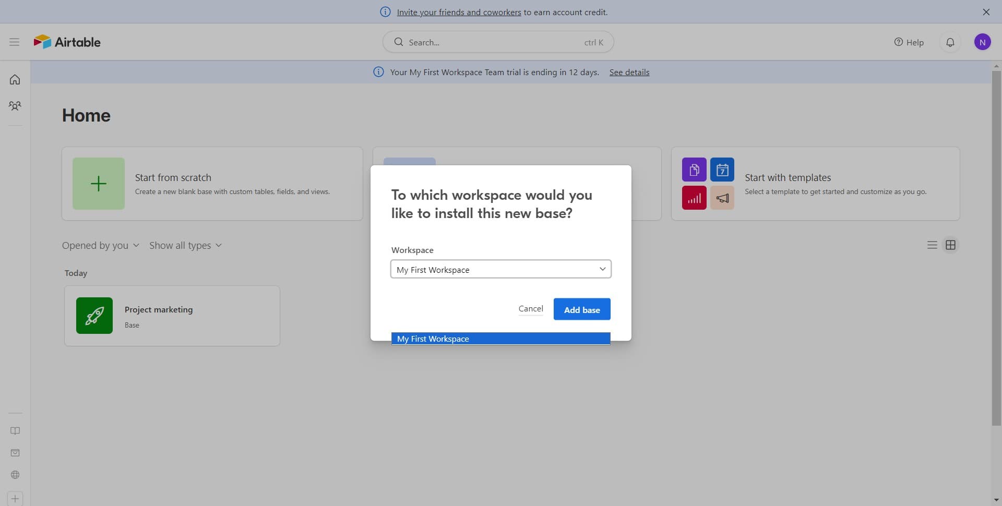This screenshot has width=1002, height=506.
Task: Cancel the workspace dialog
Action: (530, 309)
